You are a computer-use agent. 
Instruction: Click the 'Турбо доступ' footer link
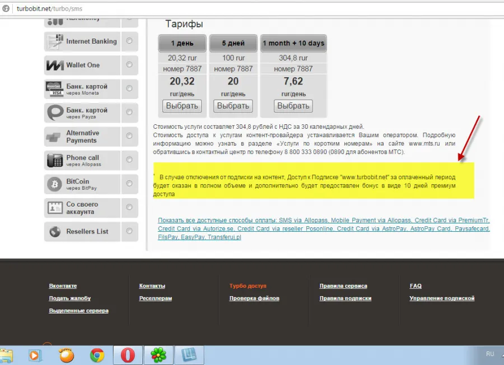[248, 286]
